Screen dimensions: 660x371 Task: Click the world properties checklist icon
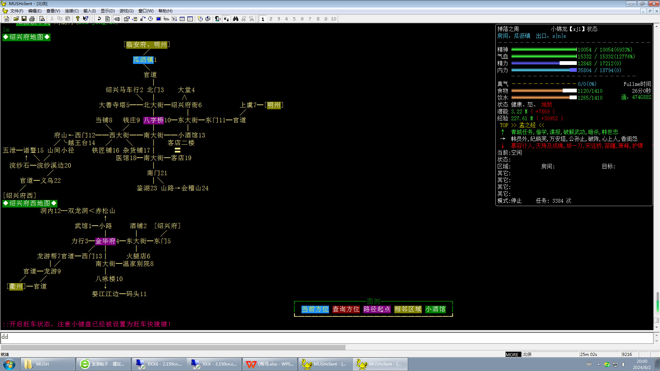click(x=126, y=19)
